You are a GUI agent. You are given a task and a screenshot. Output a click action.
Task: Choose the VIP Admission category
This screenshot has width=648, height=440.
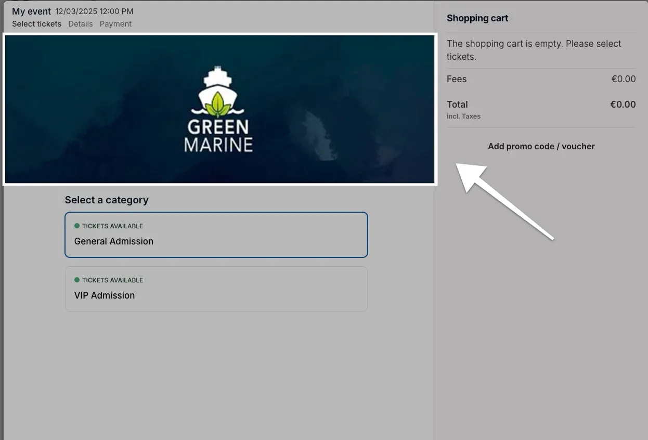(x=216, y=289)
